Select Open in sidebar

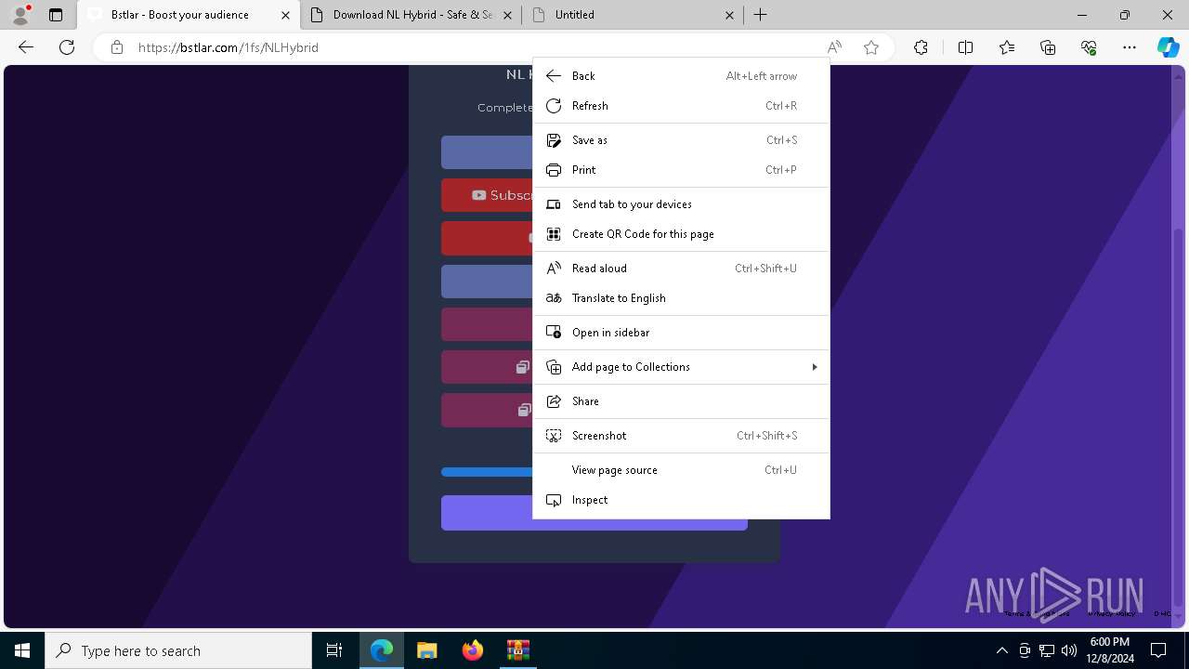(681, 333)
